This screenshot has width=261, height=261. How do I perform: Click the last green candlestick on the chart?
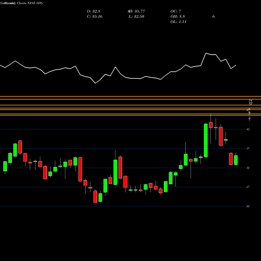point(236,160)
